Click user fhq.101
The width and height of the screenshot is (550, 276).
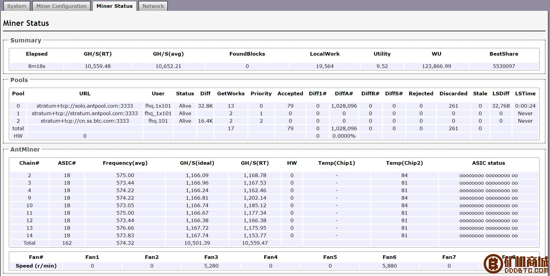pos(158,121)
